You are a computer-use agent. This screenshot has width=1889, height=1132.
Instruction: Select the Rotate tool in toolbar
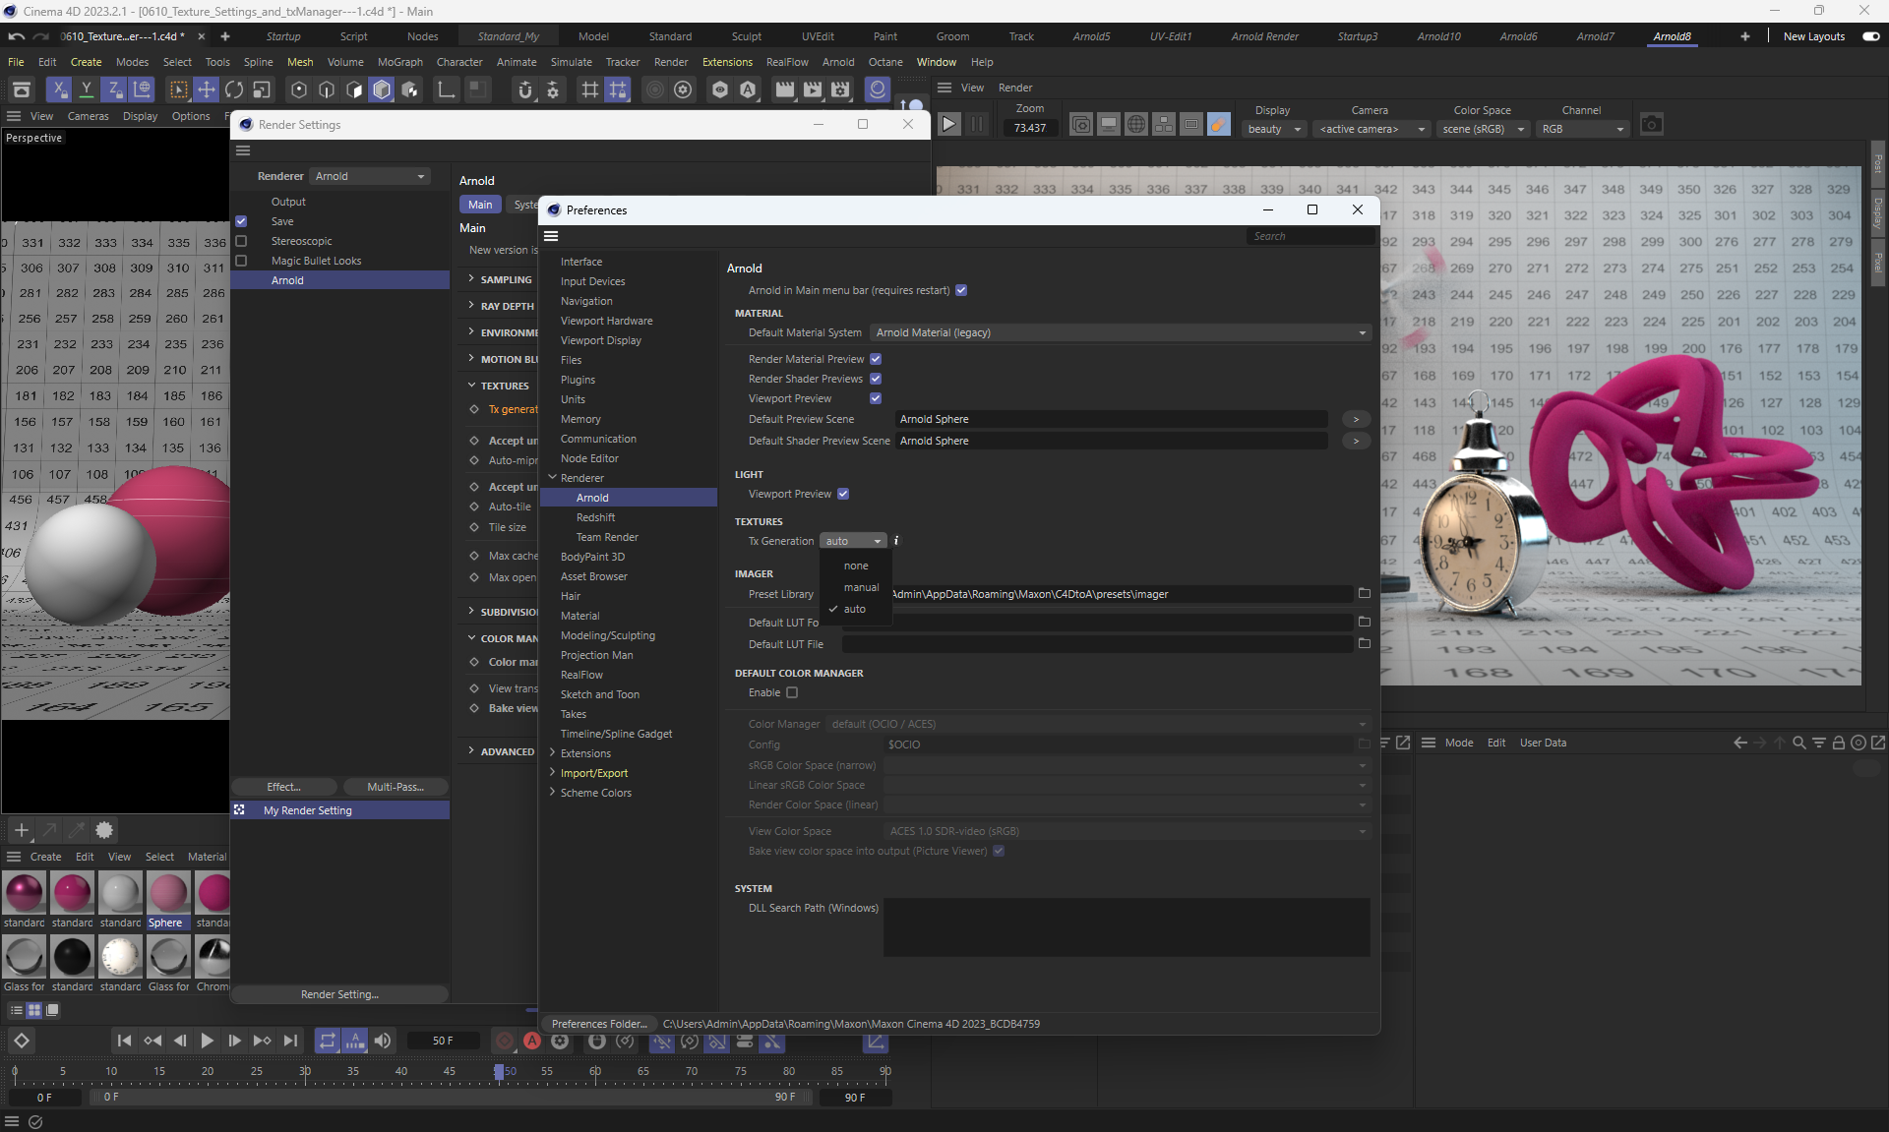pyautogui.click(x=233, y=90)
